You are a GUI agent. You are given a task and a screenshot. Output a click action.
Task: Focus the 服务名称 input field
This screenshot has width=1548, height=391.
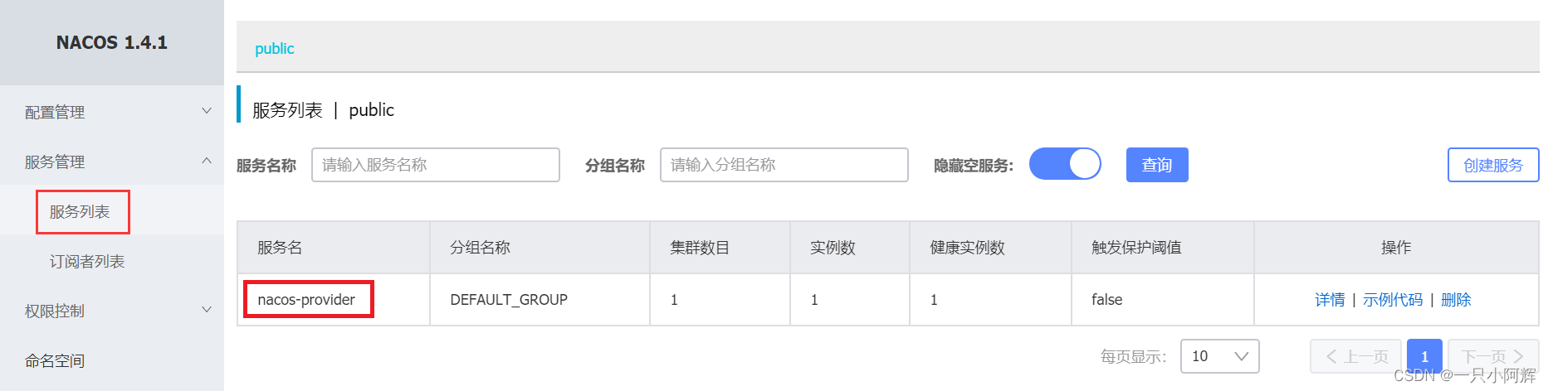click(x=436, y=165)
